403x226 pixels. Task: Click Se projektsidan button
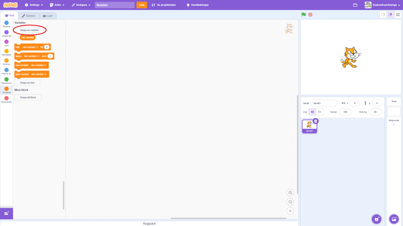click(164, 5)
